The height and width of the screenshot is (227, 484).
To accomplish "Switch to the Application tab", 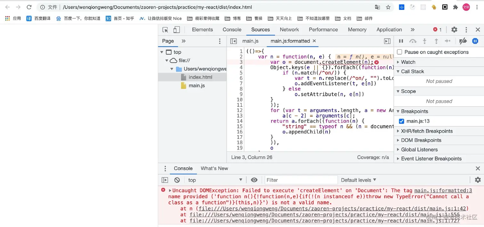I will pos(389,30).
